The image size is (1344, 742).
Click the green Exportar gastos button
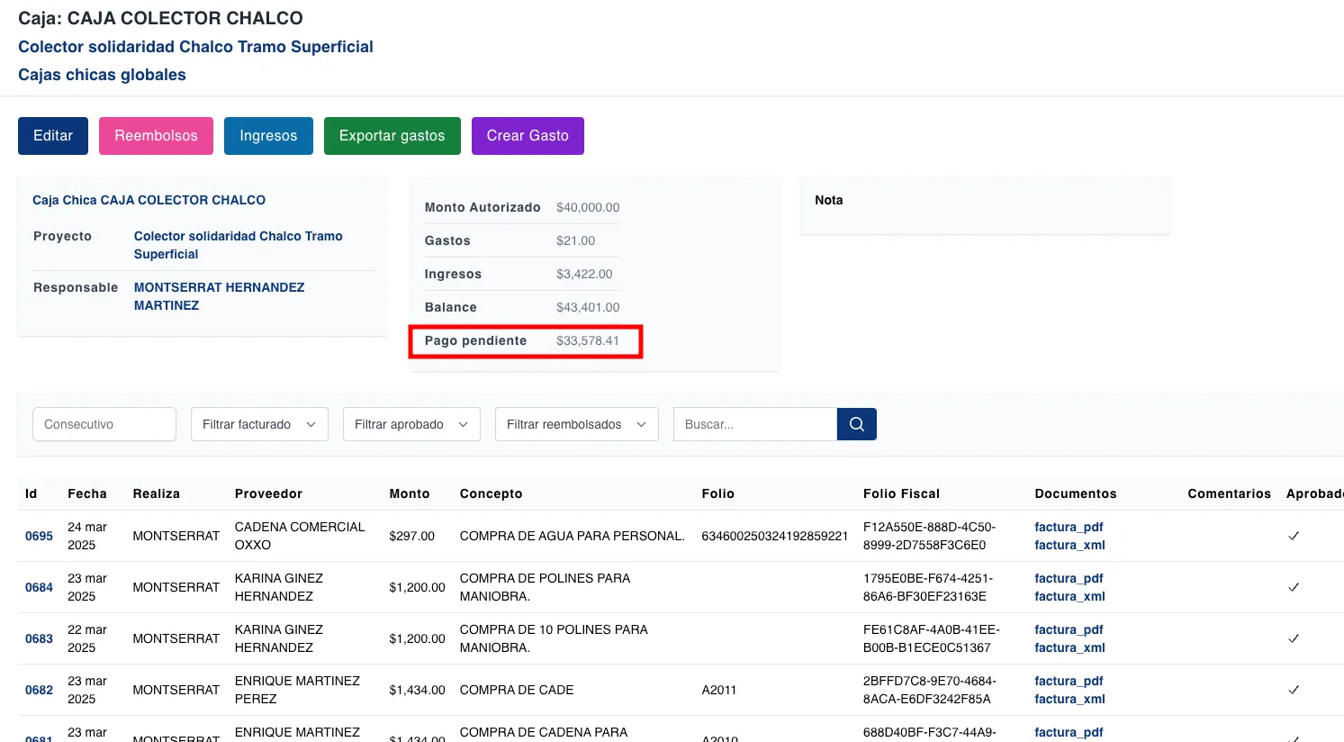point(392,136)
